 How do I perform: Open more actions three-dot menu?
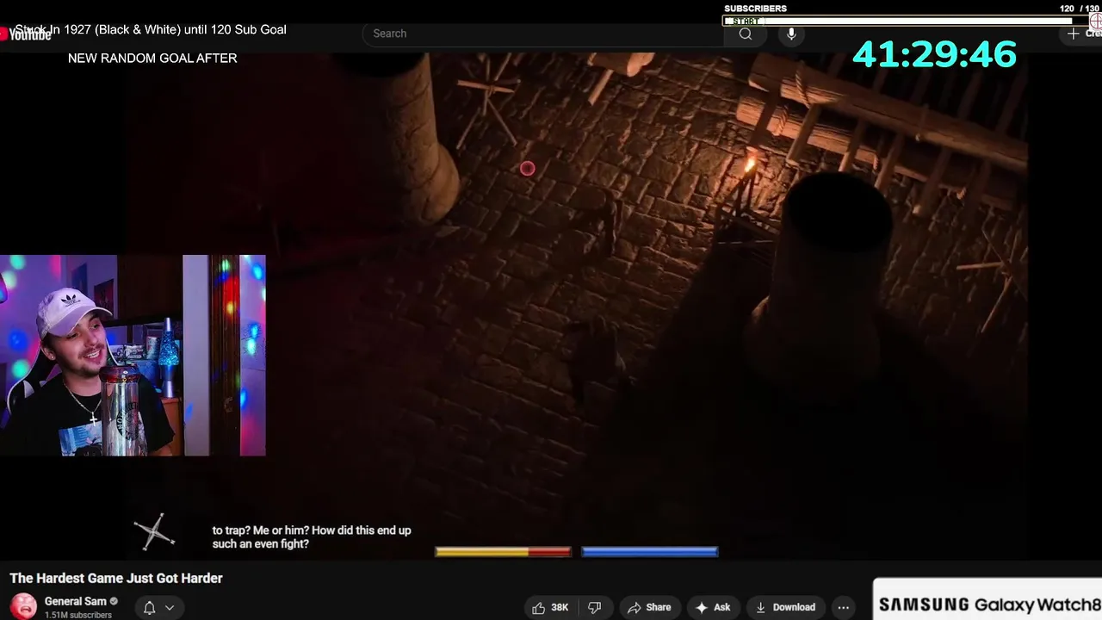(x=844, y=607)
